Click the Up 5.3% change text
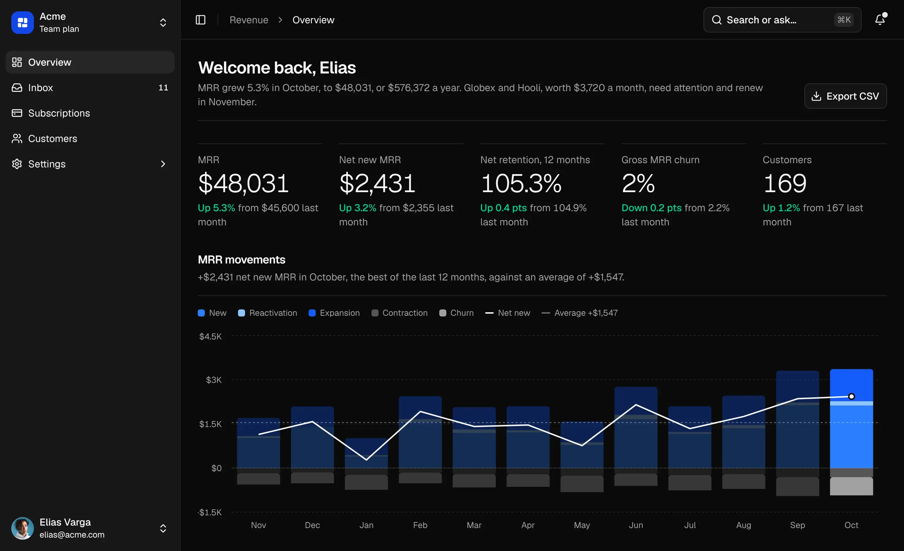 tap(216, 208)
